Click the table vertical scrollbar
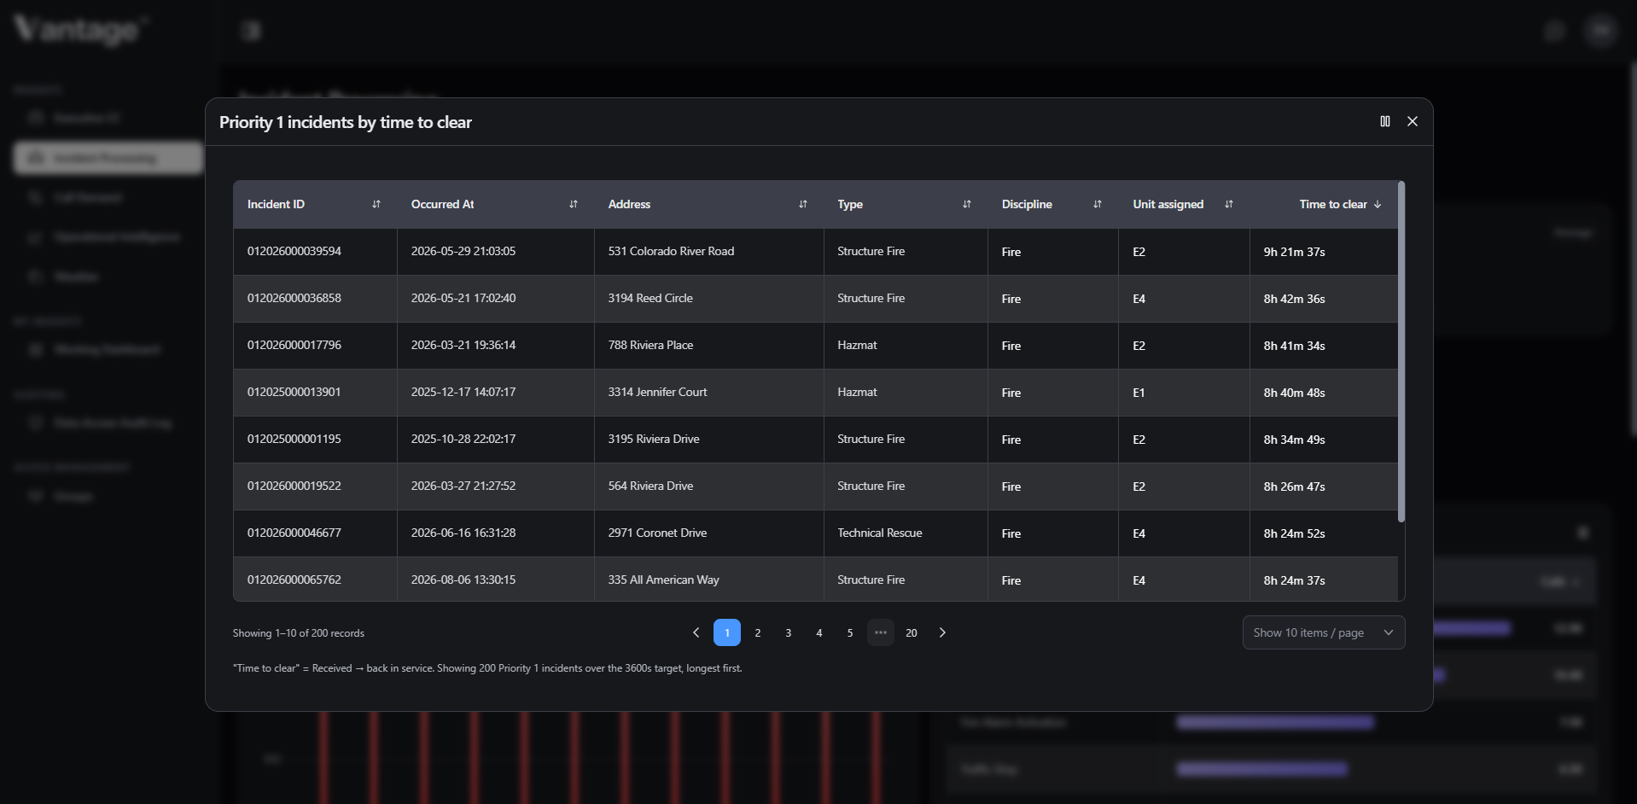Screen dimensions: 1637x804 1401,352
